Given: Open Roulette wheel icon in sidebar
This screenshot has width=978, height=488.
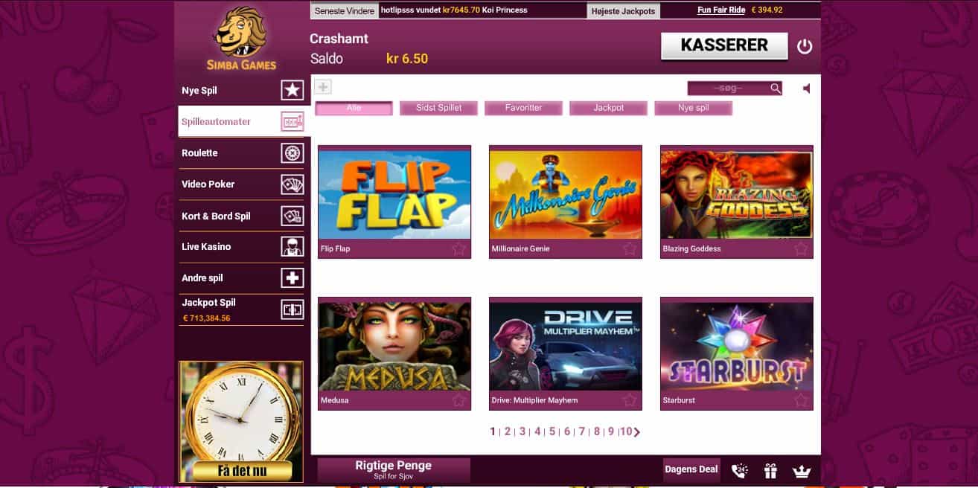Looking at the screenshot, I should (293, 153).
